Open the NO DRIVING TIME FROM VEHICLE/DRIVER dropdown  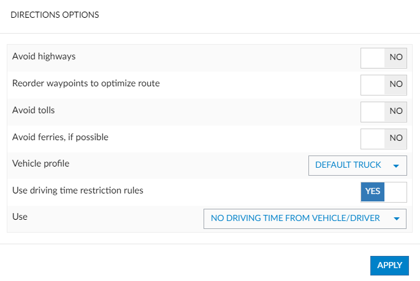tap(305, 218)
